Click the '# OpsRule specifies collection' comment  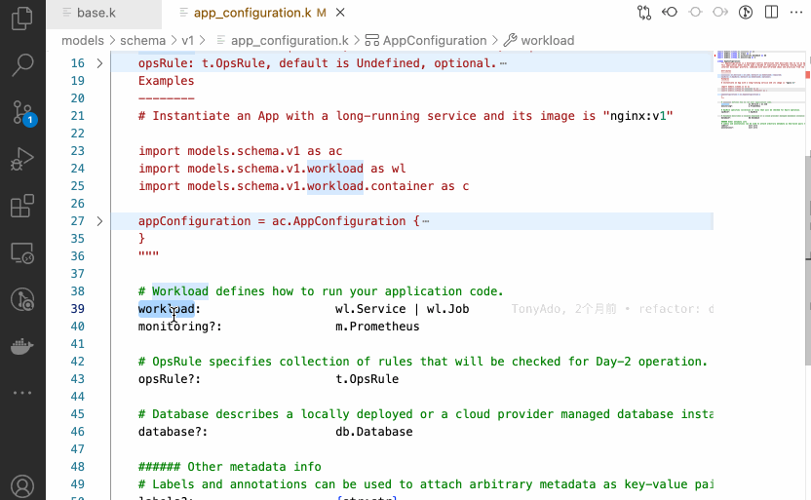[x=423, y=362]
